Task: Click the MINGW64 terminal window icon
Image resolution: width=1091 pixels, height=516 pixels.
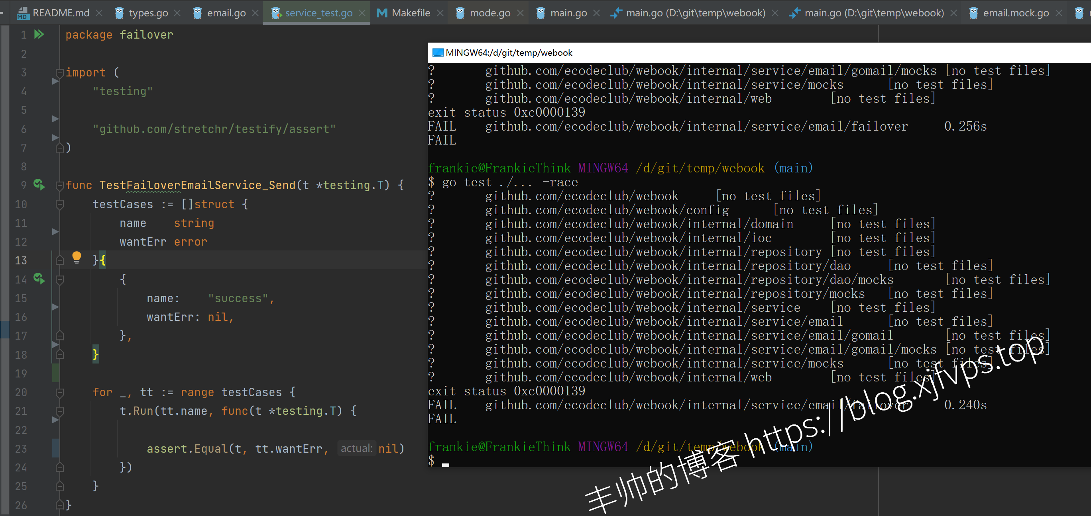Action: coord(438,53)
